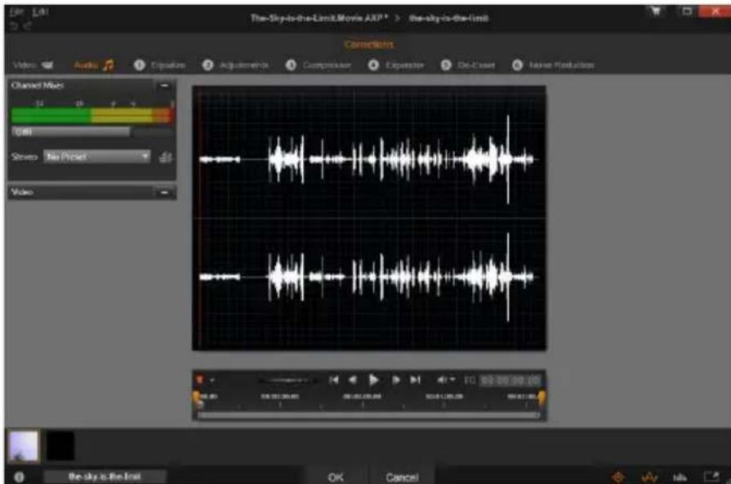This screenshot has width=731, height=484.
Task: Click the the-sky-is-the-limit name field
Action: point(105,477)
